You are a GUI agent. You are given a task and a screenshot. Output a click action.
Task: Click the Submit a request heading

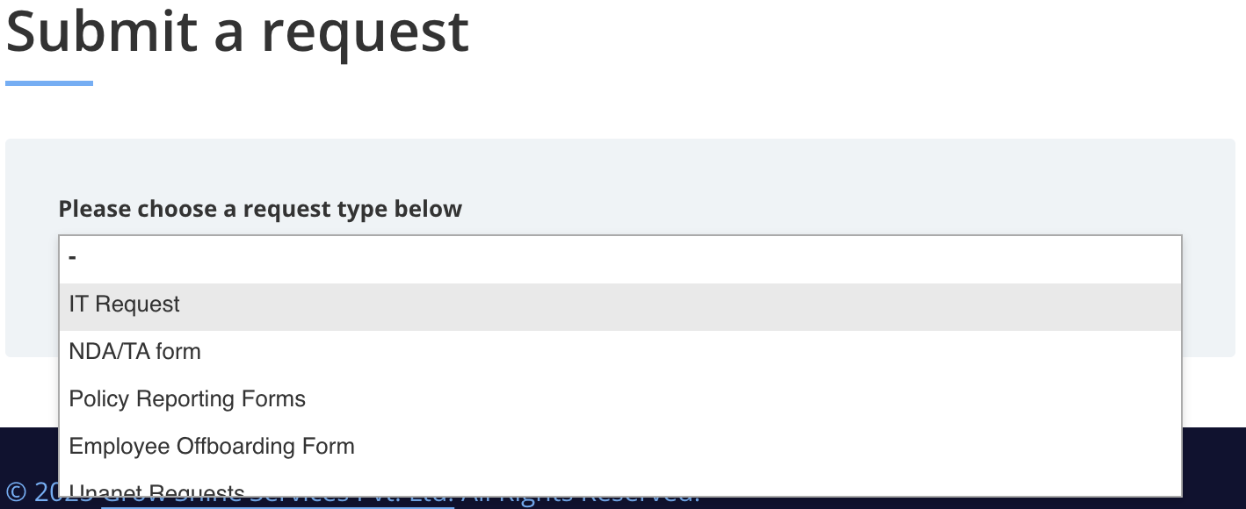point(237,32)
